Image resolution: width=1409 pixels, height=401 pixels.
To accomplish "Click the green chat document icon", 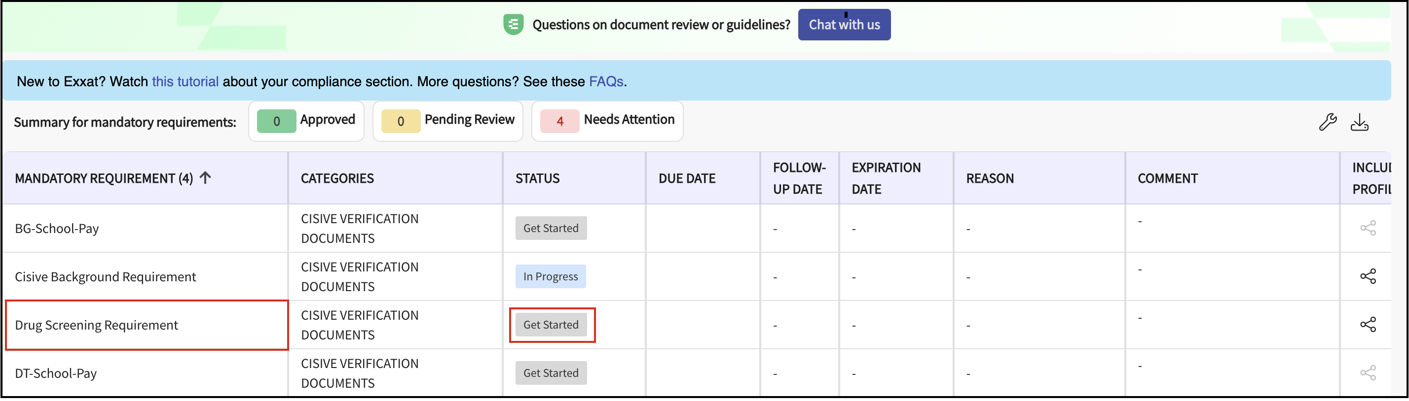I will click(x=513, y=25).
